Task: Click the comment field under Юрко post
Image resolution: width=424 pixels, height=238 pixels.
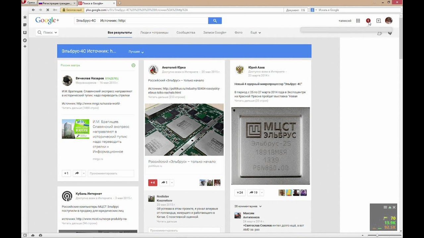Action: point(184,230)
